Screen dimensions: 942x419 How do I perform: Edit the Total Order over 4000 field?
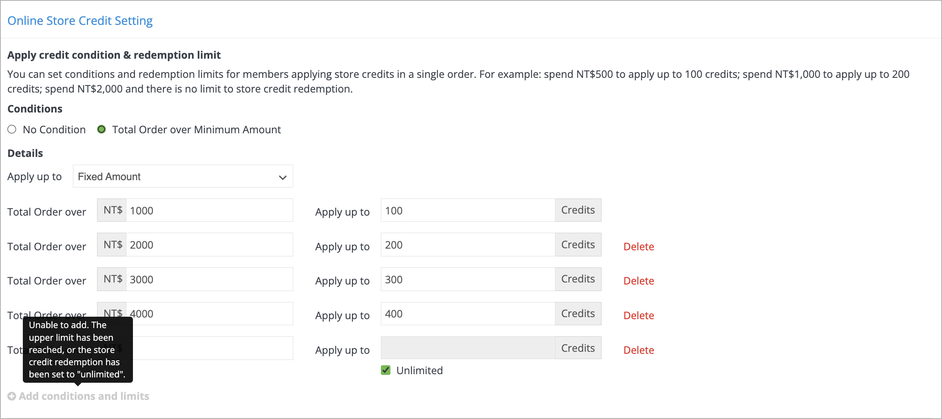point(209,313)
